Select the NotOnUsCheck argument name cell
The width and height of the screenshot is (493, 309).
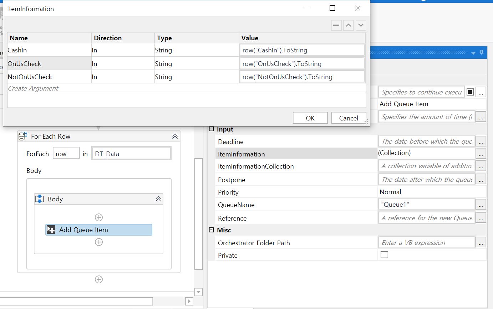(x=49, y=77)
